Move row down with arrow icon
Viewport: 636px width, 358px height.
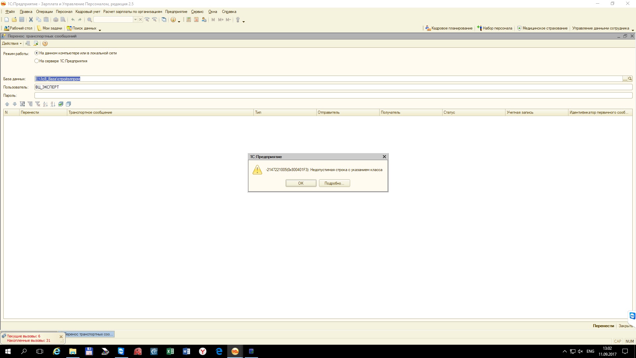(15, 104)
